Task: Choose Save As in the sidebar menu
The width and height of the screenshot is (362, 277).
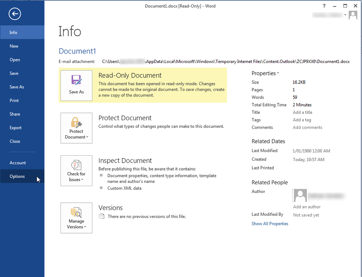Action: coord(22,87)
